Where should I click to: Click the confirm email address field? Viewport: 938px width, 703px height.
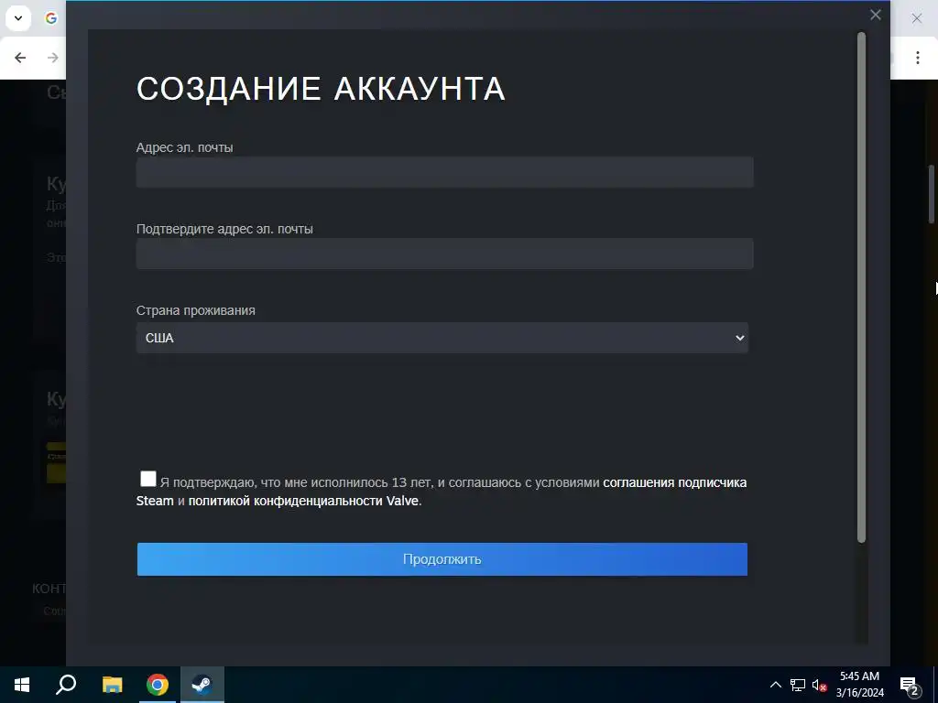444,254
